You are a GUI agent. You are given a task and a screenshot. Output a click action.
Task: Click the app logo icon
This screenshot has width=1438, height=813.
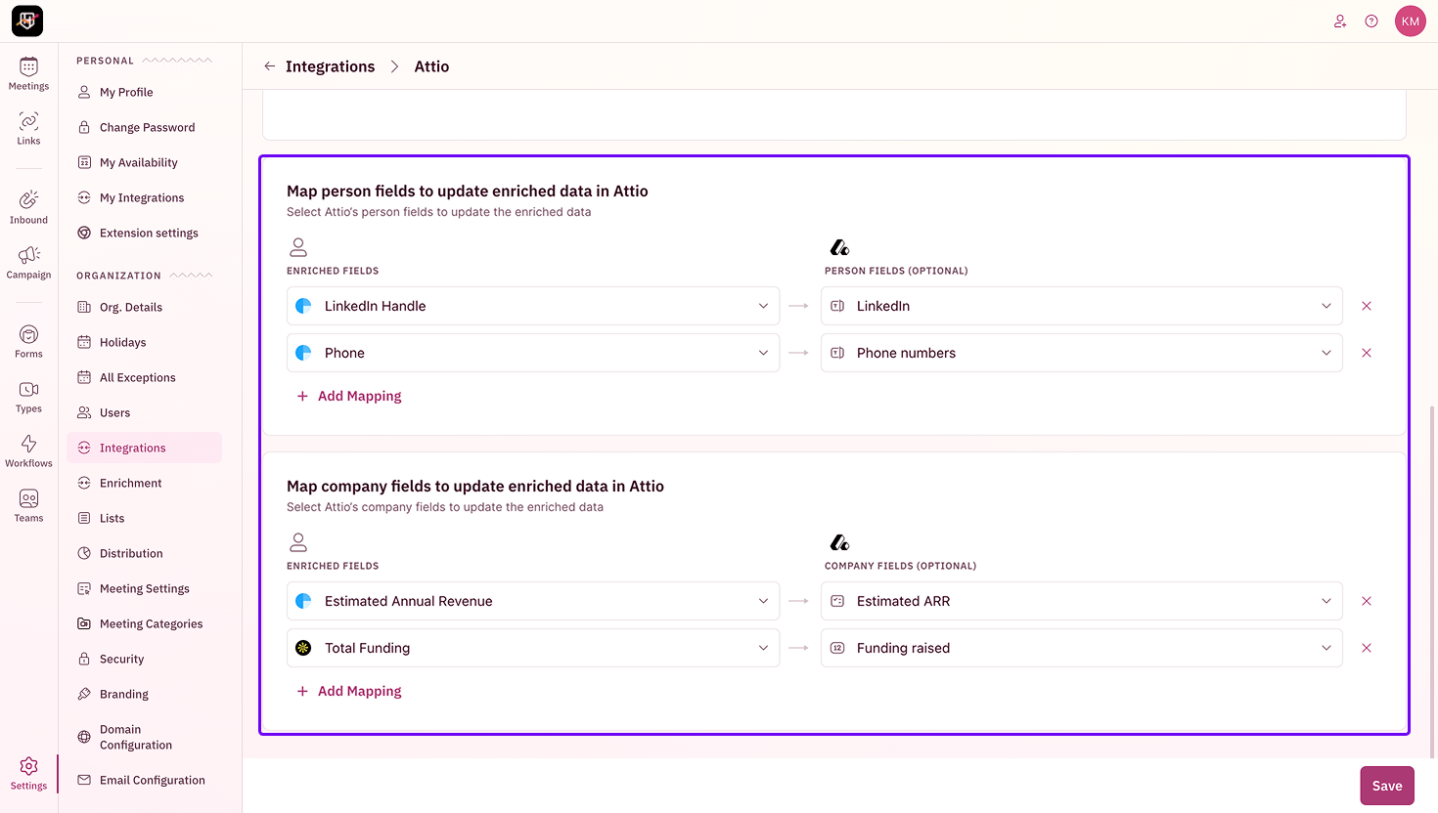[27, 21]
